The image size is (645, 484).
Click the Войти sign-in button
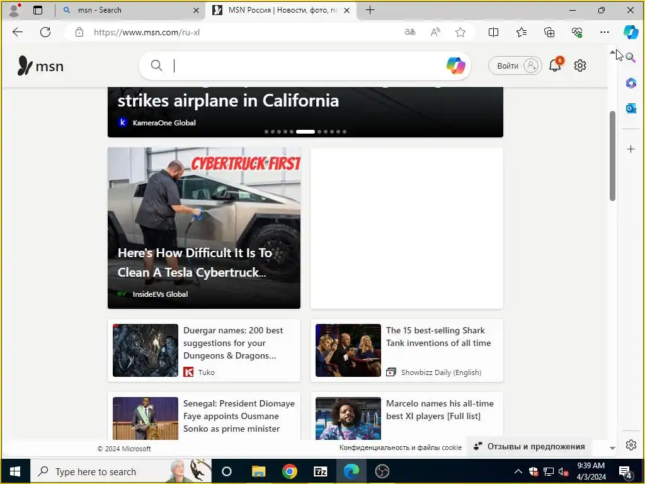click(x=515, y=66)
